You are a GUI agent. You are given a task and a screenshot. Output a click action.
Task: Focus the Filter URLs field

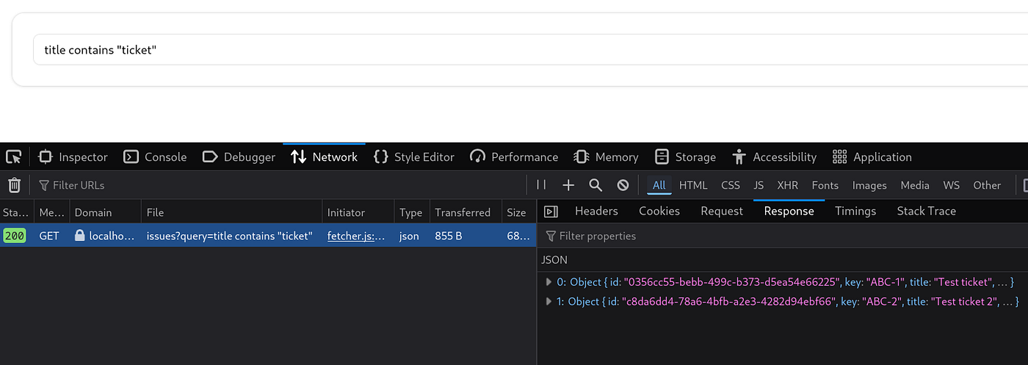279,185
